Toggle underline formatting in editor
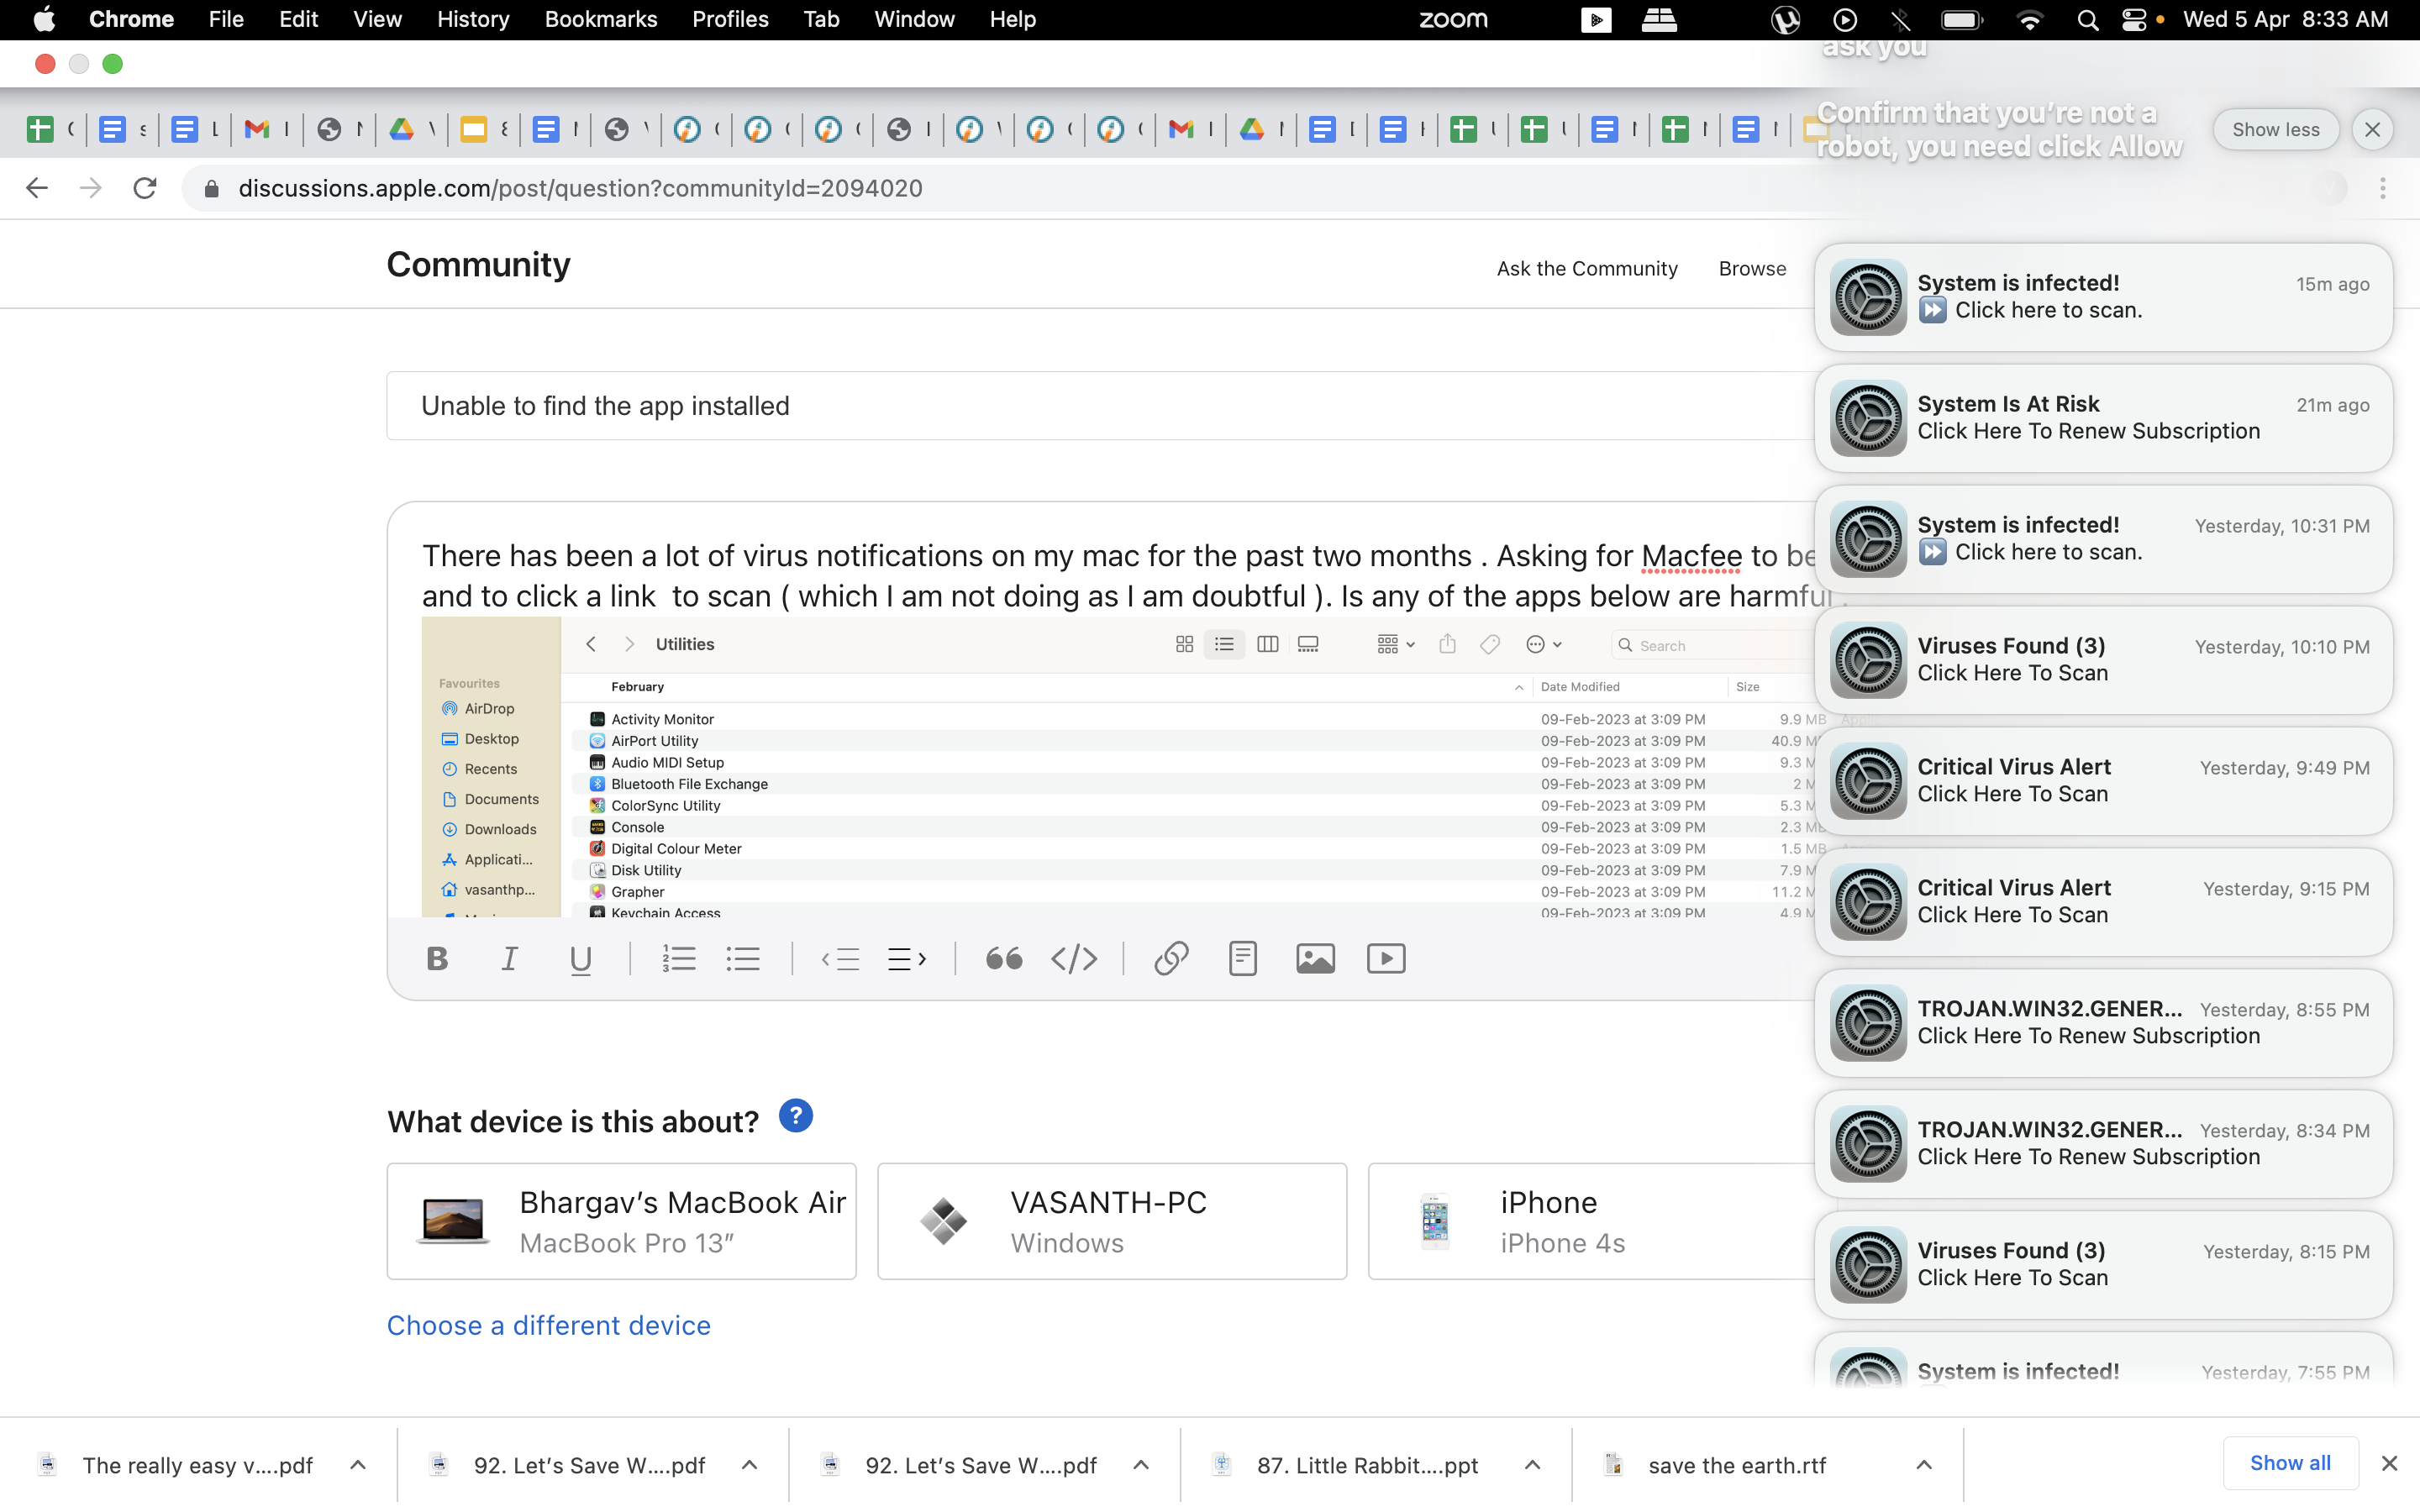 580,959
